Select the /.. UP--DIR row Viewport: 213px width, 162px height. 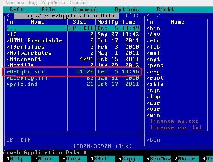tap(73, 28)
